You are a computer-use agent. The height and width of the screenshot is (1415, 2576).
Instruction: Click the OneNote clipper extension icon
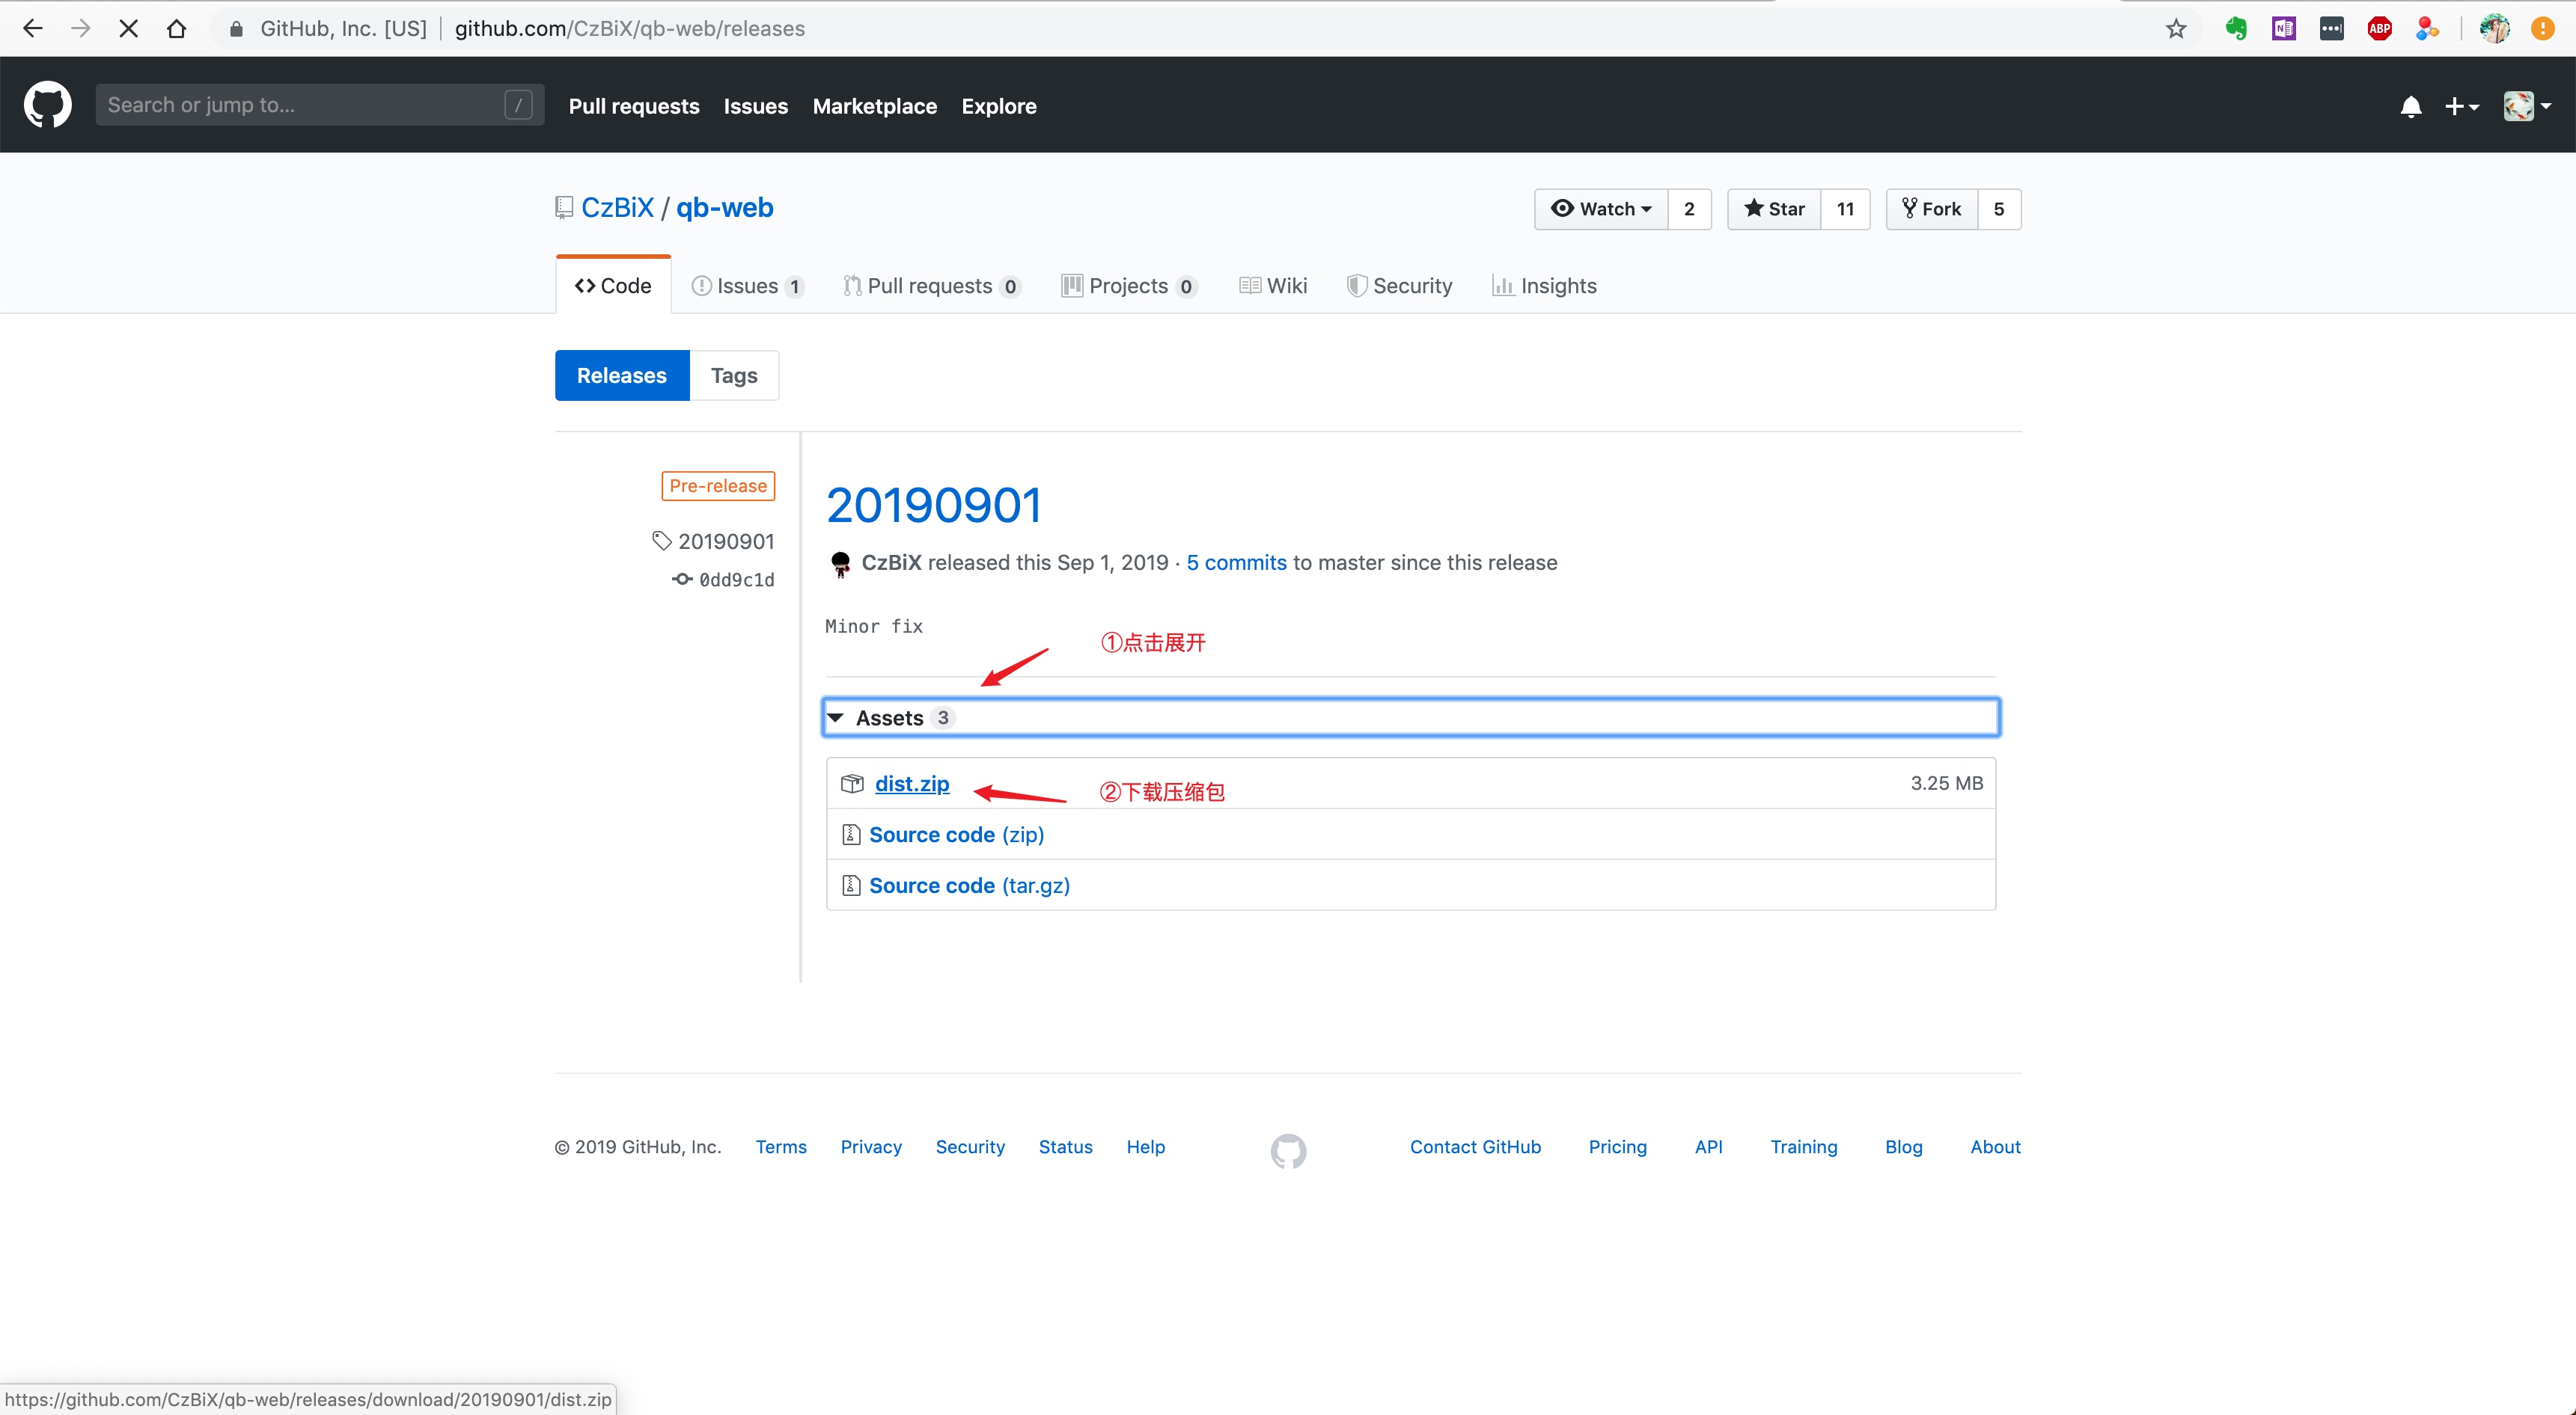coord(2284,29)
